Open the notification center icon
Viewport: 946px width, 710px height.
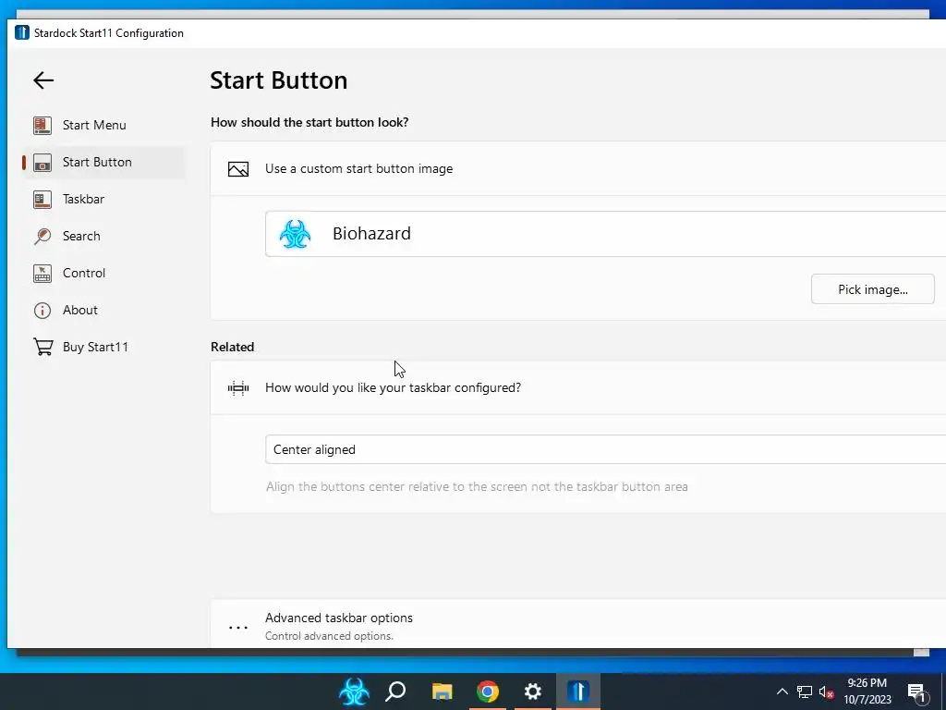pyautogui.click(x=916, y=692)
